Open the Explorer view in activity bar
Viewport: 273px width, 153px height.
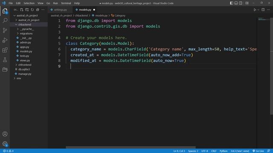pos(5,11)
